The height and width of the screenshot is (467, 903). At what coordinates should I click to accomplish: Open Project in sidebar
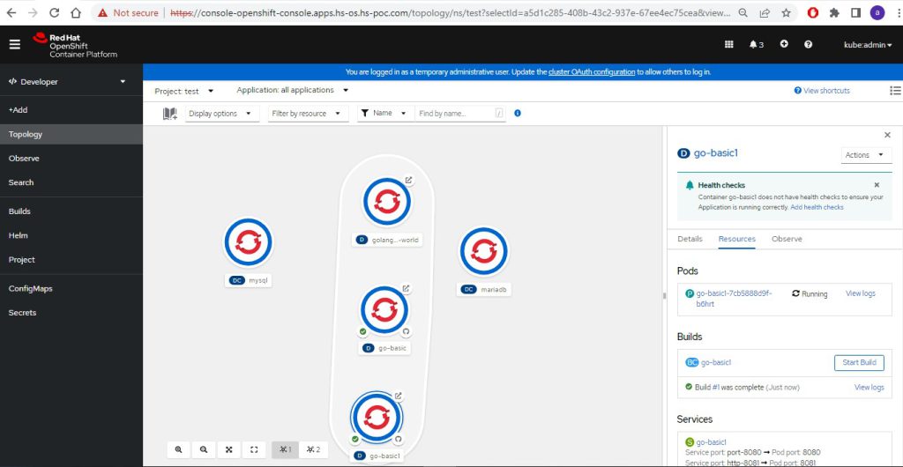coord(71,259)
